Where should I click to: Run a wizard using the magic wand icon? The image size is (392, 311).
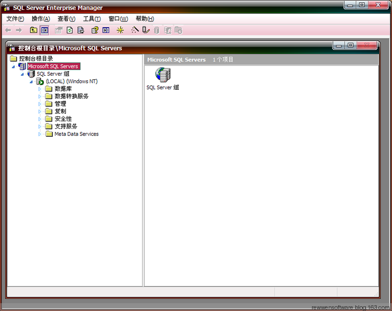click(x=135, y=30)
